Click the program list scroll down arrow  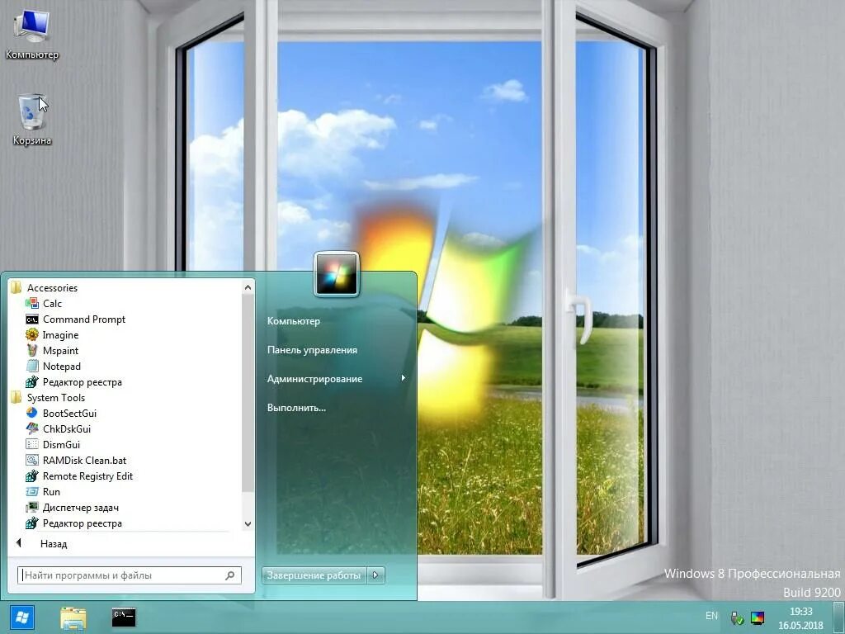[248, 523]
